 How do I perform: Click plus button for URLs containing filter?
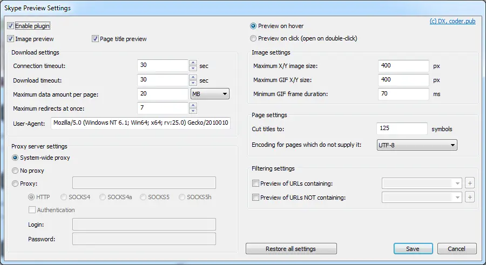point(470,183)
